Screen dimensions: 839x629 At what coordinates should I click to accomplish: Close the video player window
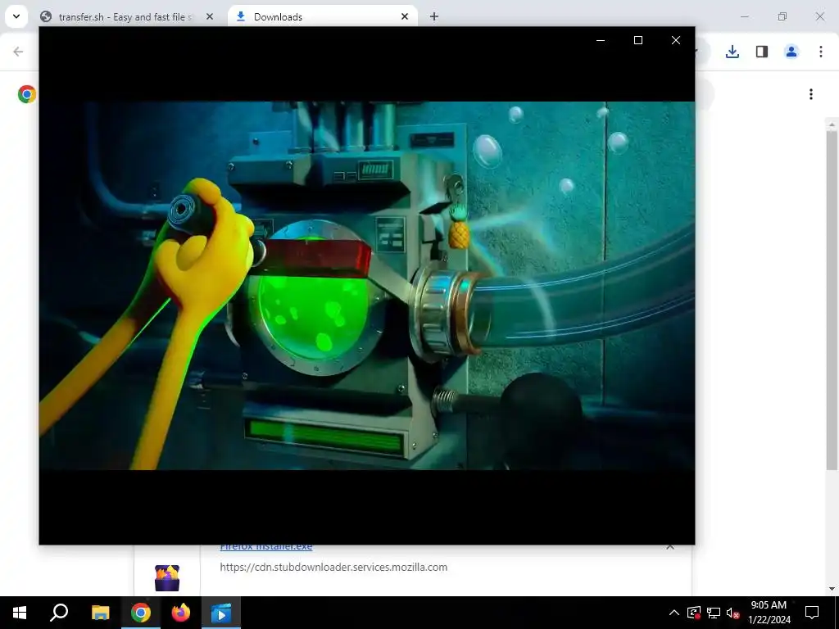676,40
